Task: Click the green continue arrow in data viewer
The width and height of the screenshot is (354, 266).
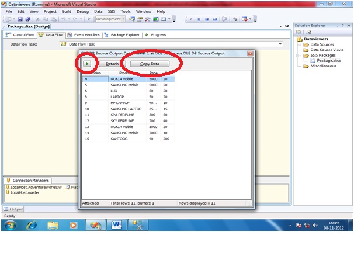Action: pyautogui.click(x=86, y=63)
